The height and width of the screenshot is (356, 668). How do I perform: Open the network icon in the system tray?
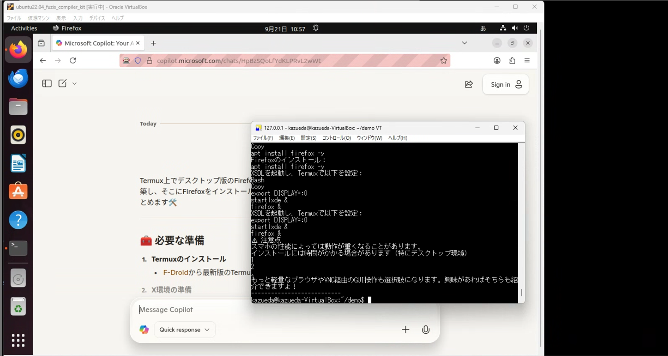pos(503,28)
